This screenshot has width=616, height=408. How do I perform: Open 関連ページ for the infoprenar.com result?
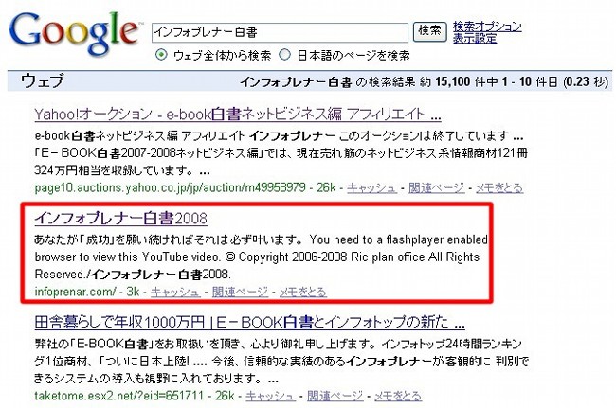coord(240,292)
